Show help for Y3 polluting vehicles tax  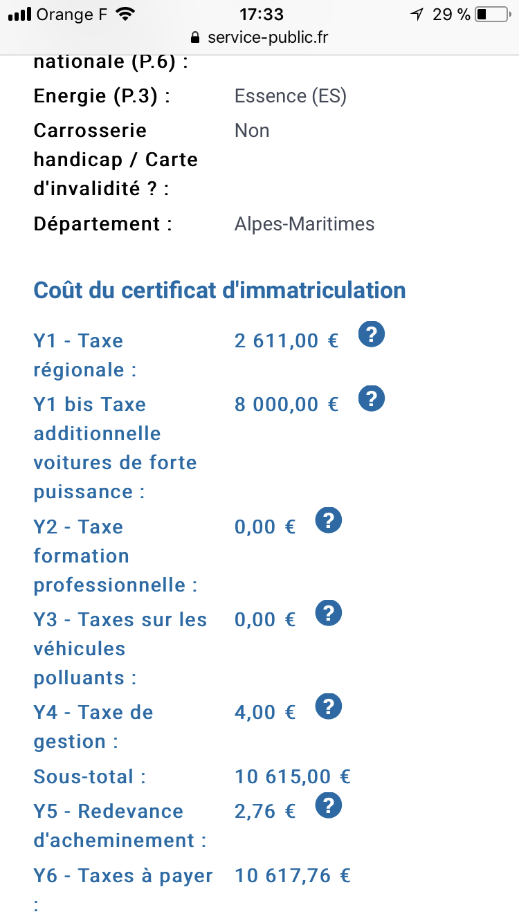pos(329,613)
